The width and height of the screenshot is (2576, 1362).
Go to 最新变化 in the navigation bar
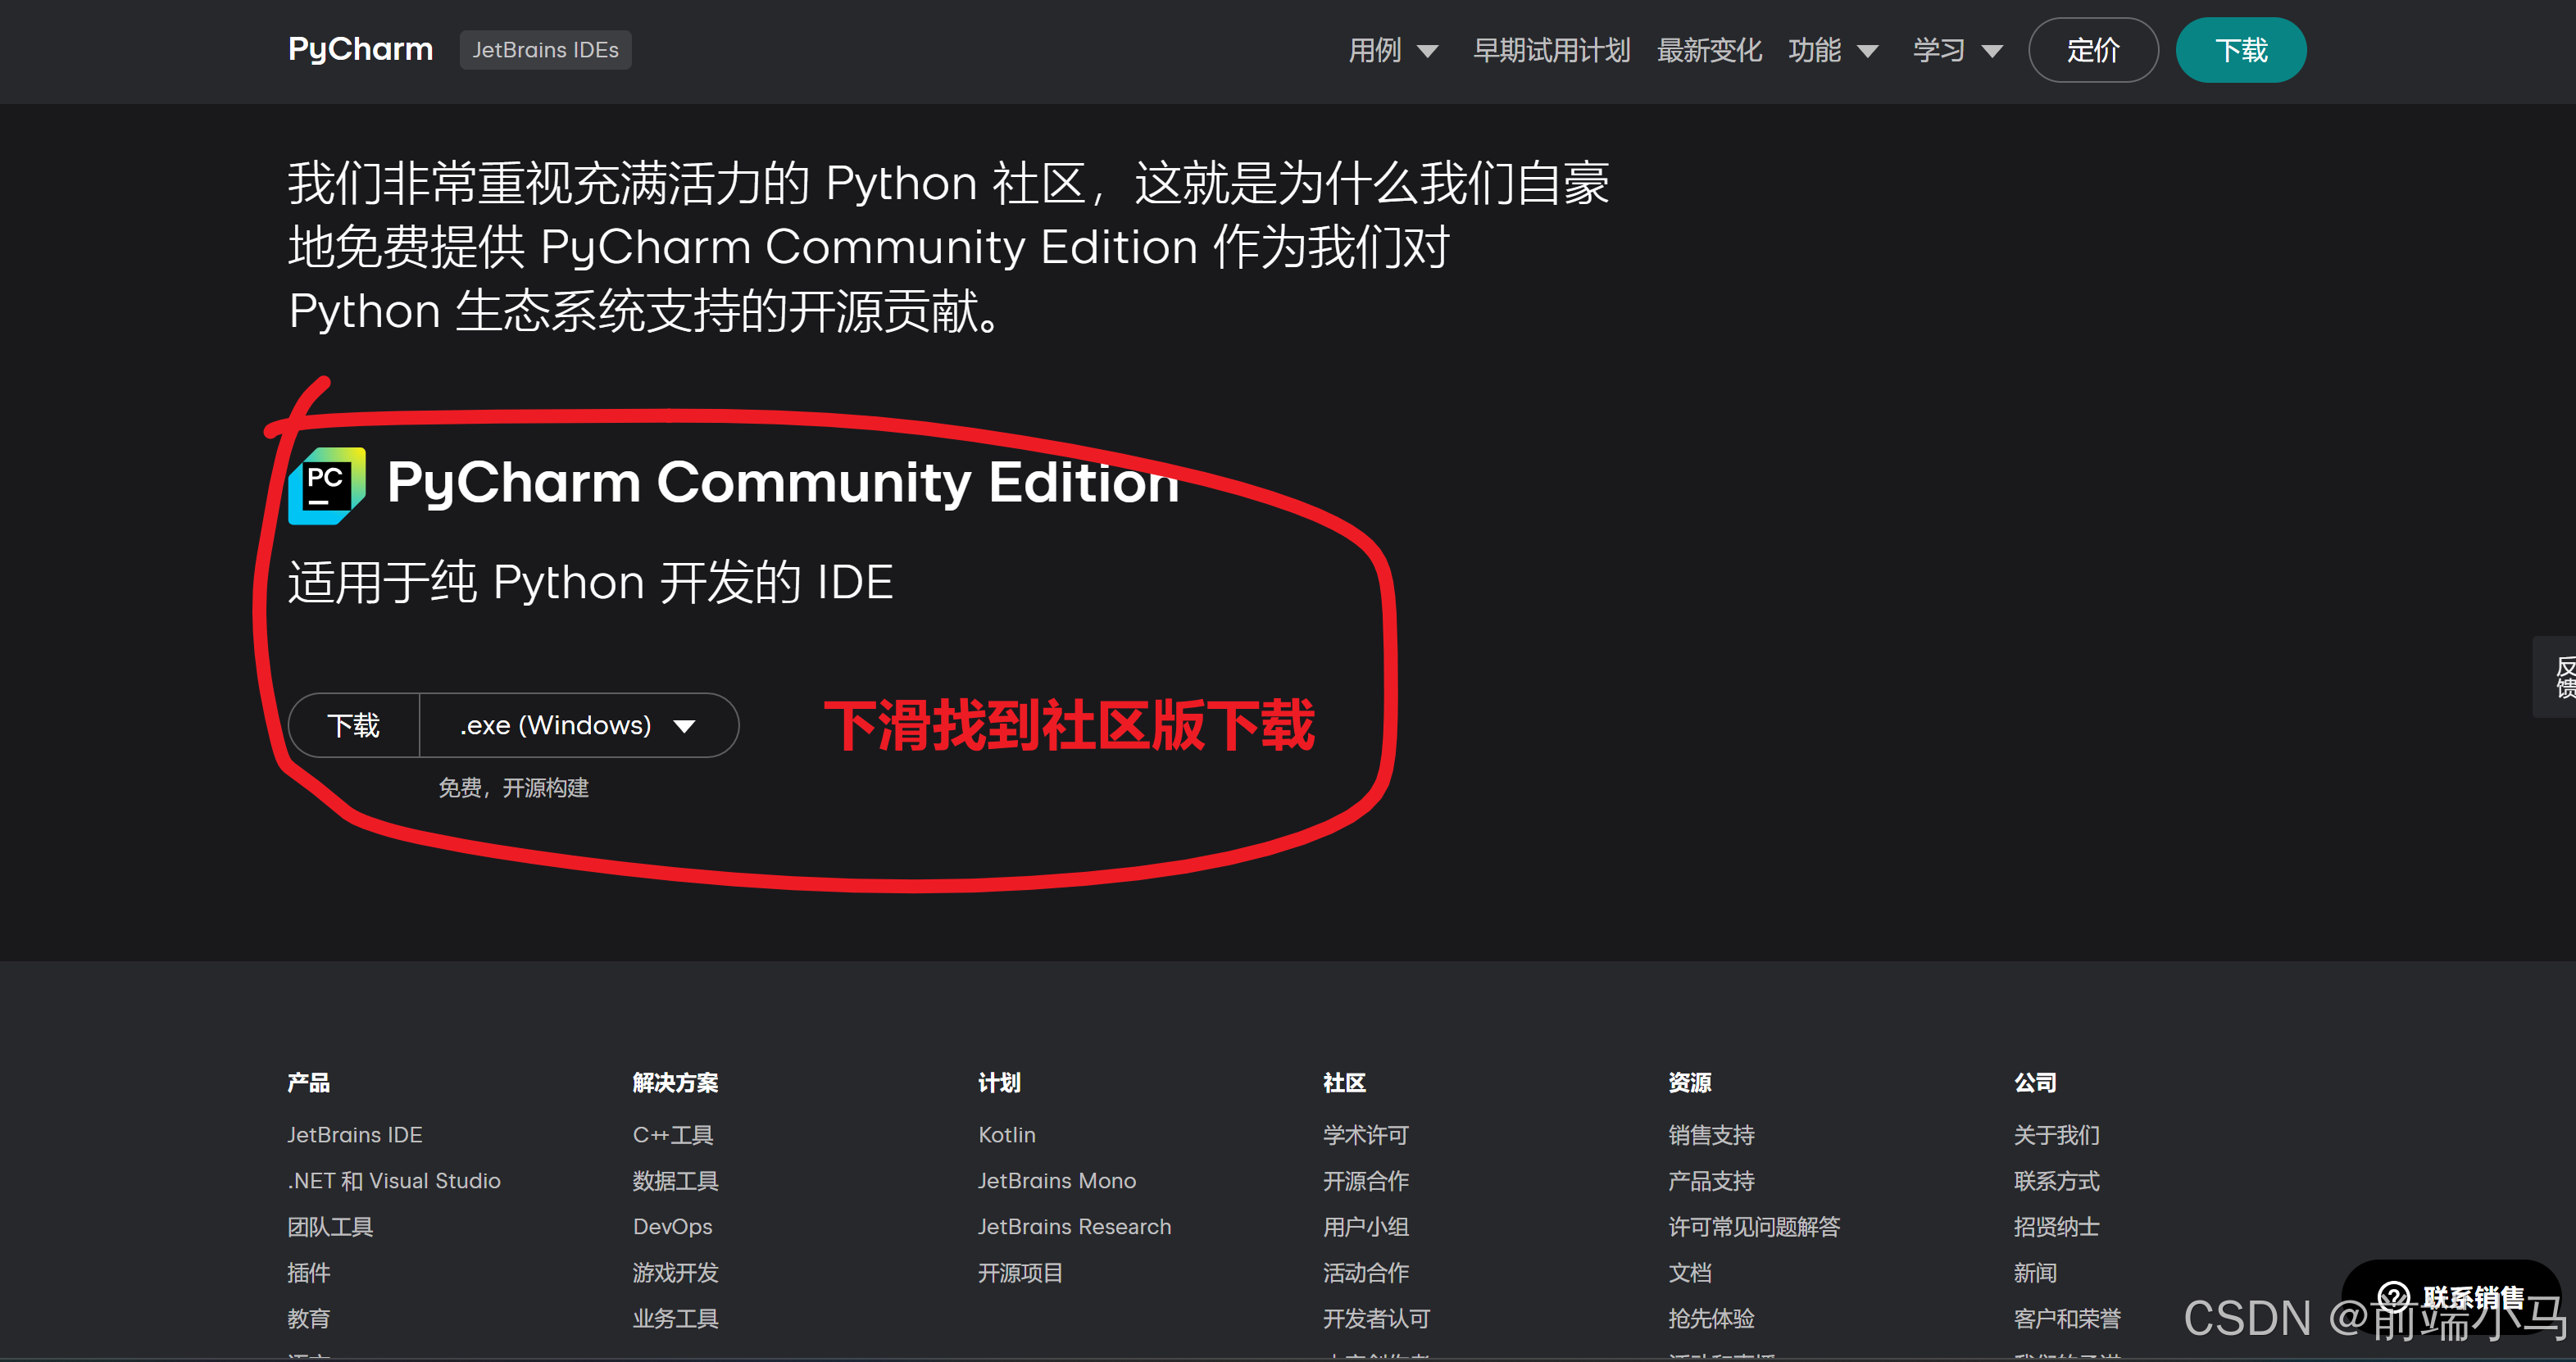[x=1709, y=50]
